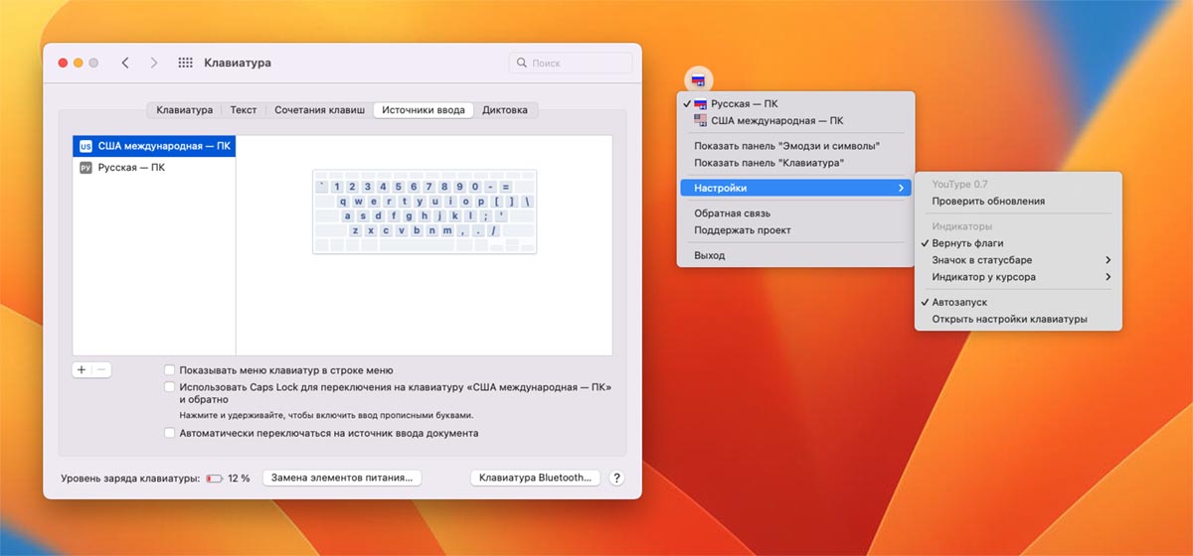The width and height of the screenshot is (1193, 556).
Task: Click the Клавиатура Bluetooth button
Action: pos(536,478)
